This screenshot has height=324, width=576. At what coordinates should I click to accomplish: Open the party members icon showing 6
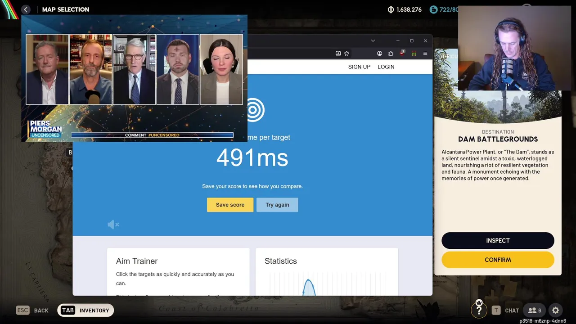(535, 310)
